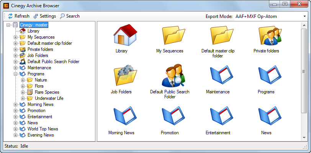Click the vertical scrollbar thumb
Image resolution: width=311 pixels, height=153 pixels.
click(x=304, y=72)
